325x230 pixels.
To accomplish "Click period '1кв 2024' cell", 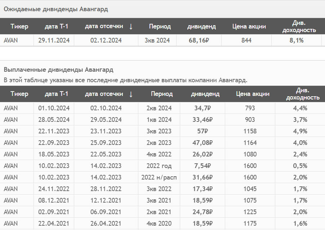I will tap(159, 120).
